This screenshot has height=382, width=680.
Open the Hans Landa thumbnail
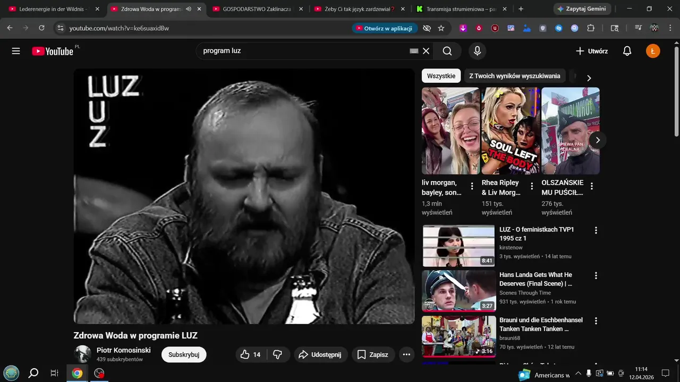click(459, 291)
